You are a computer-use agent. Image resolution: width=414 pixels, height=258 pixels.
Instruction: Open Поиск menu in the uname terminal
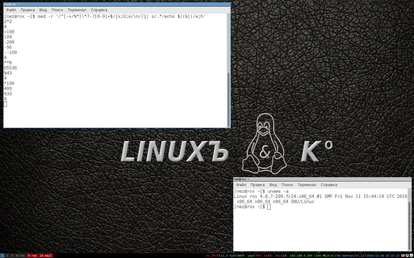pyautogui.click(x=287, y=185)
